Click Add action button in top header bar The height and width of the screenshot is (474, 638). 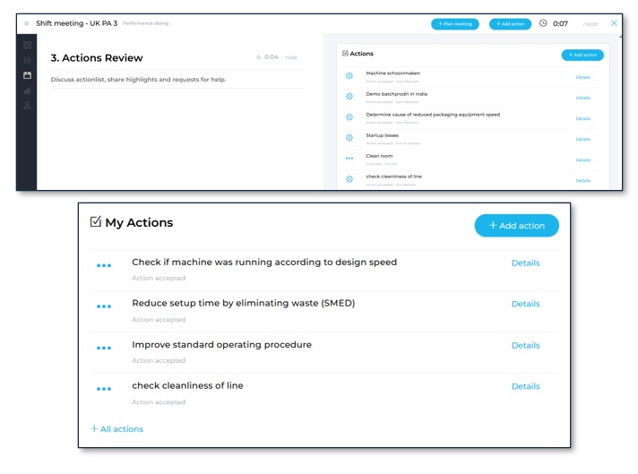(510, 24)
